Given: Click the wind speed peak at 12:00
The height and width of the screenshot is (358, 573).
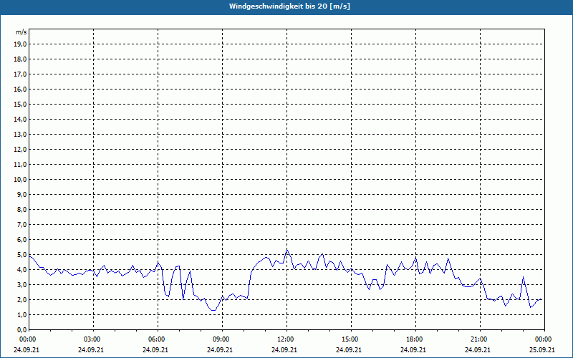Looking at the screenshot, I should click(287, 249).
